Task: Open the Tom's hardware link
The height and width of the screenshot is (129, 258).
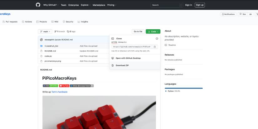Action: tap(59, 92)
